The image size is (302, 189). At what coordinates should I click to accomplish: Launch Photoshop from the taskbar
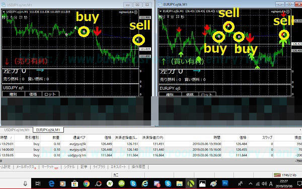(x=225, y=183)
